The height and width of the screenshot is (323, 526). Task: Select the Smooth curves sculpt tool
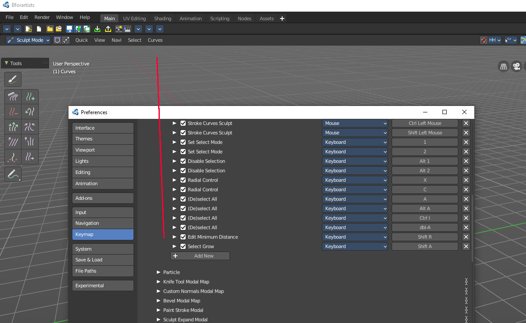[x=30, y=142]
